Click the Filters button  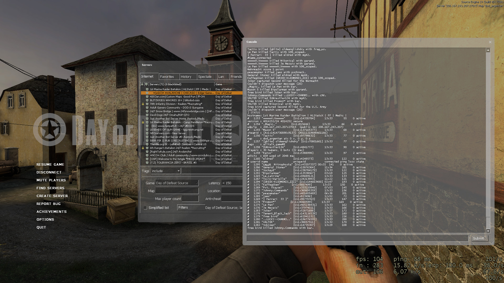point(191,208)
